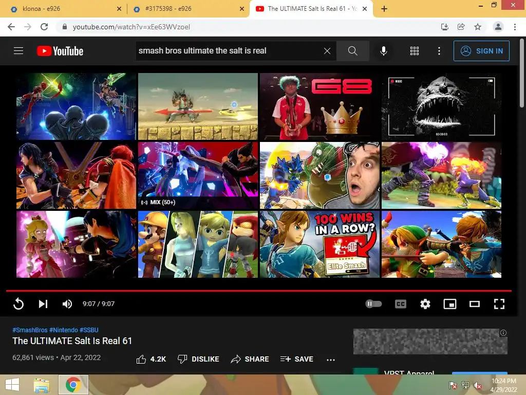Open more actions ellipsis below video
The image size is (526, 395).
pyautogui.click(x=331, y=360)
